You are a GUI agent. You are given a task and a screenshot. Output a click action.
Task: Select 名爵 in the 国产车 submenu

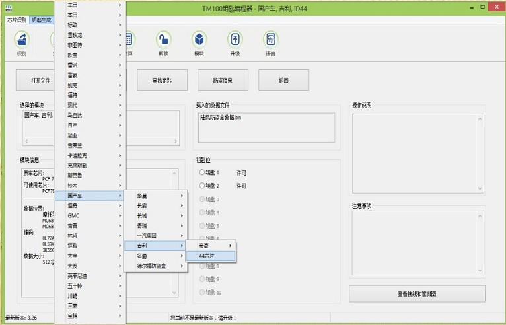pos(155,256)
